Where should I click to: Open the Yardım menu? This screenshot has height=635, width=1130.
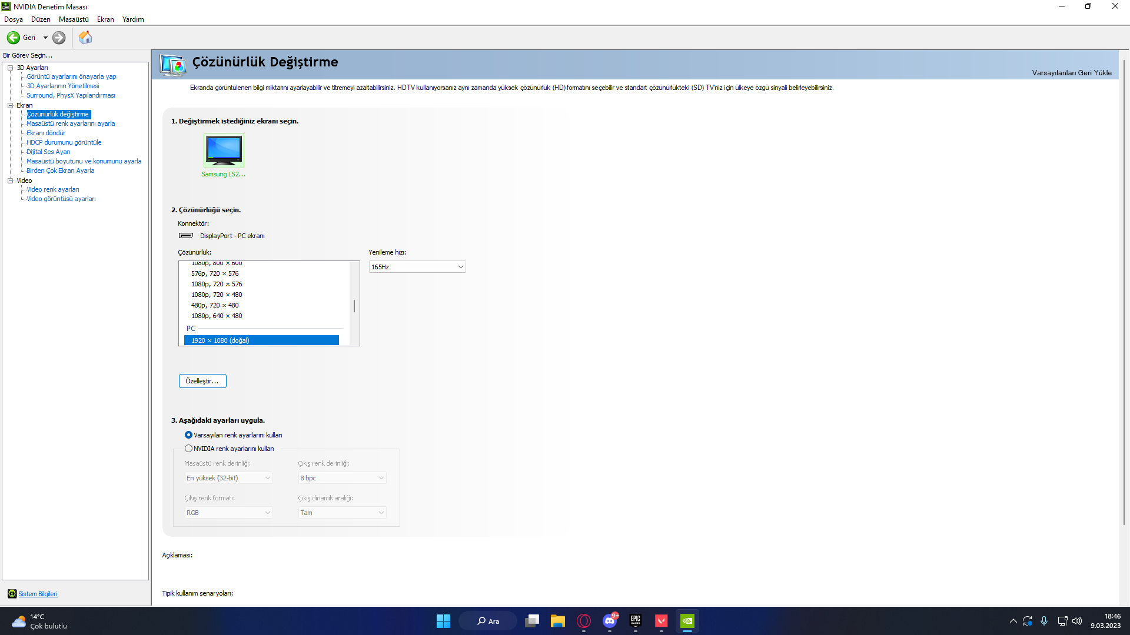click(x=133, y=19)
